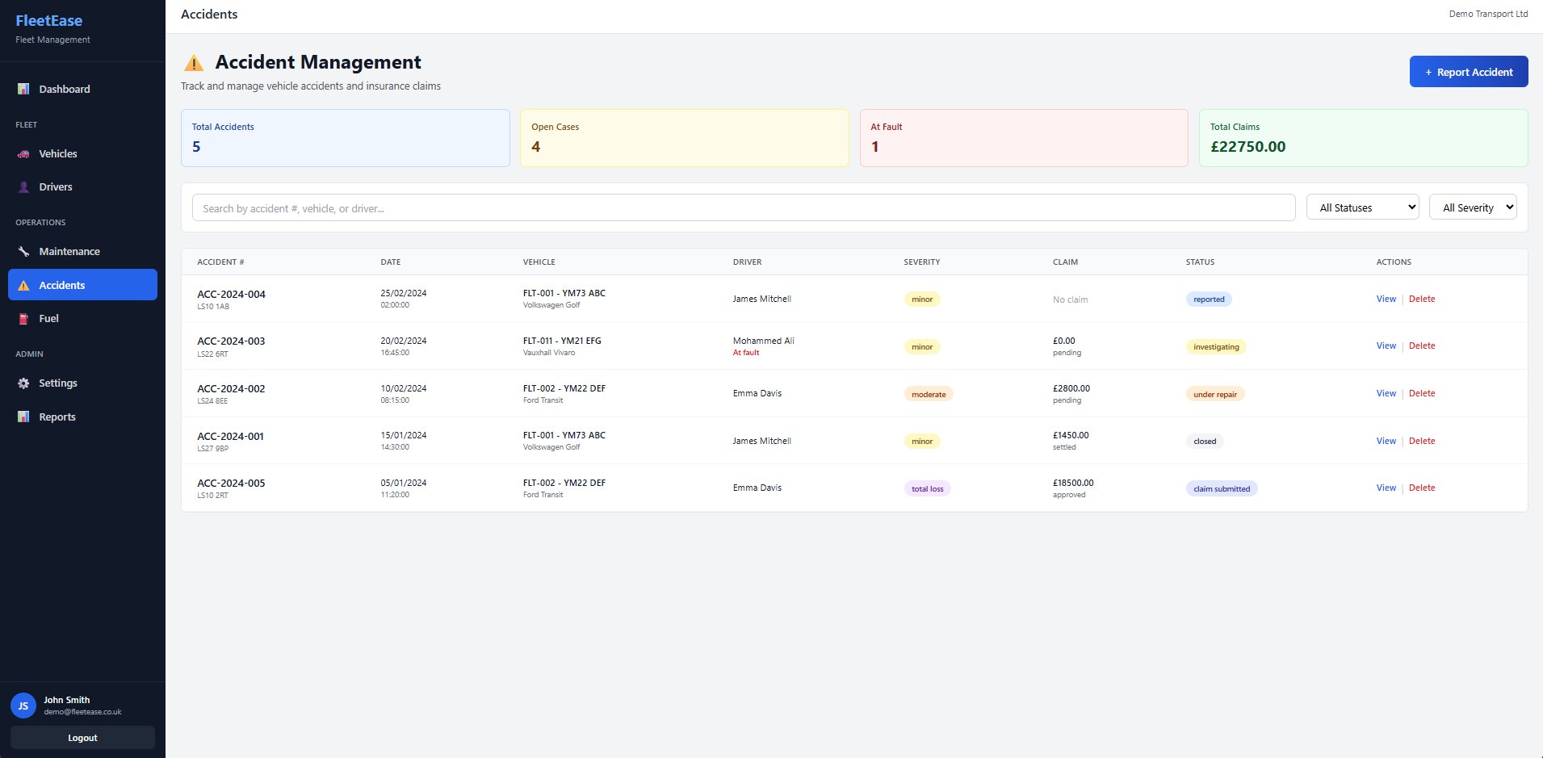Screen dimensions: 1543x758
Task: View details of accident ACC-2024-003
Action: (1386, 345)
